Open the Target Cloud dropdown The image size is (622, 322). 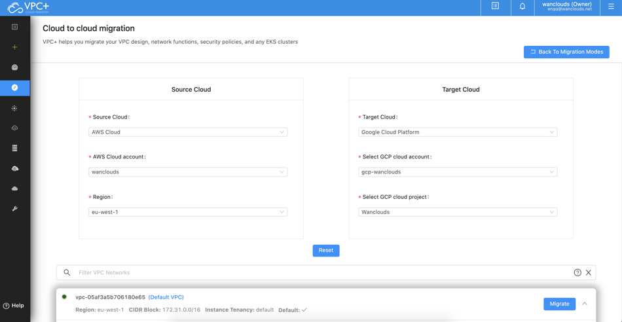458,132
